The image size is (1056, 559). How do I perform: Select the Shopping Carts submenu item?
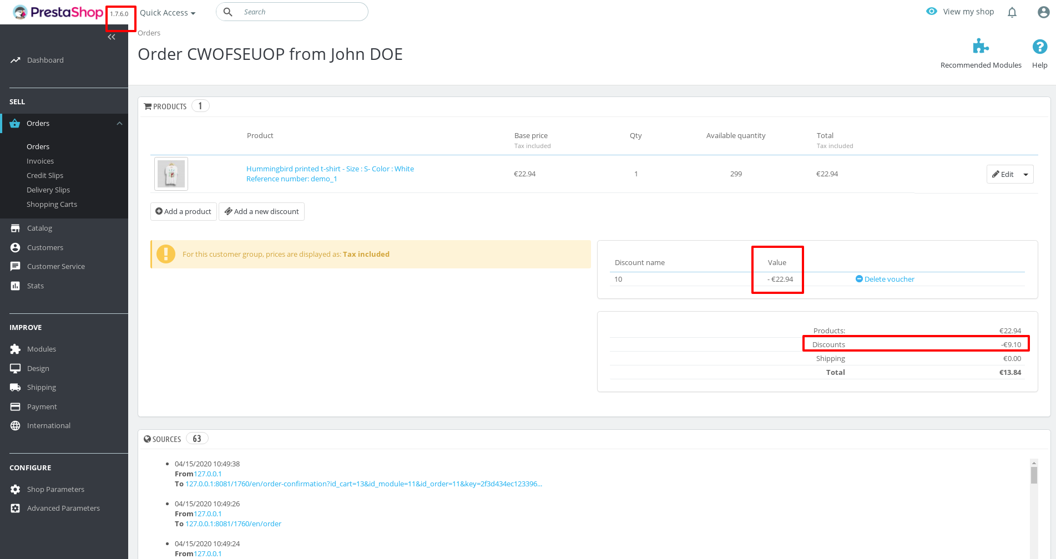(x=52, y=204)
